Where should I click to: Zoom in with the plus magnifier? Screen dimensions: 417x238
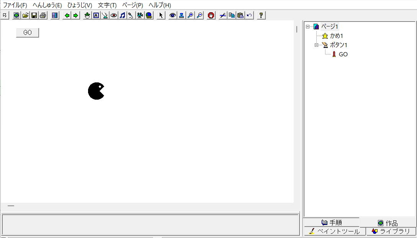pos(190,15)
